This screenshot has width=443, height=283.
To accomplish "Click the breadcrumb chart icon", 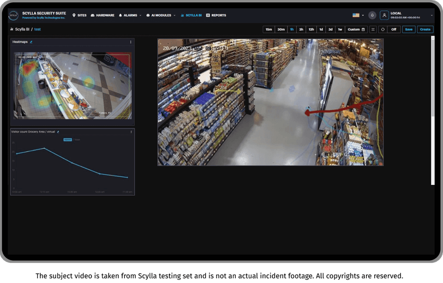I will tap(12, 29).
